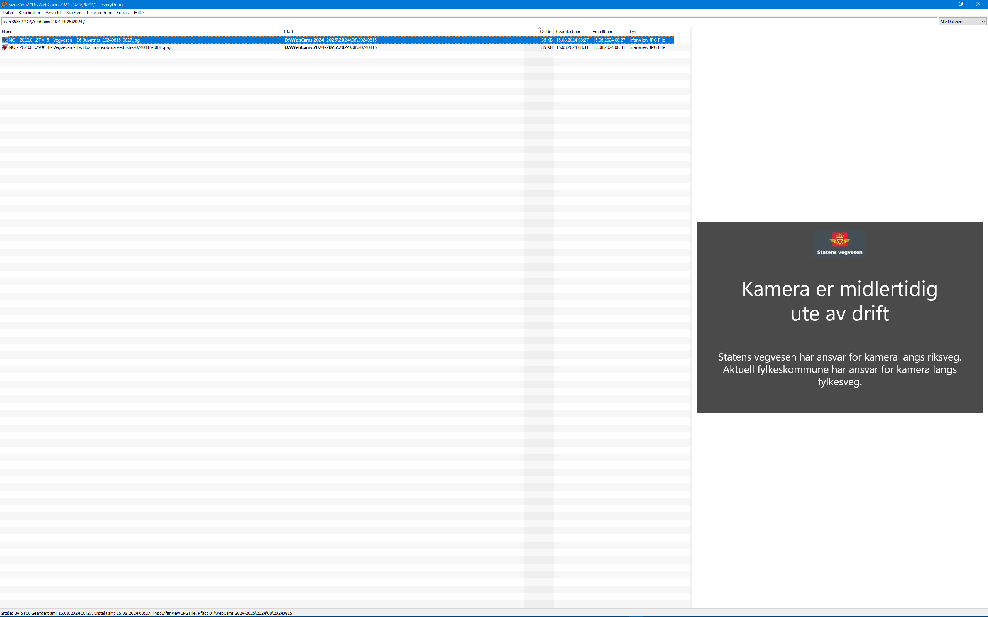Image resolution: width=988 pixels, height=617 pixels.
Task: Open the Suchen menu
Action: click(73, 13)
